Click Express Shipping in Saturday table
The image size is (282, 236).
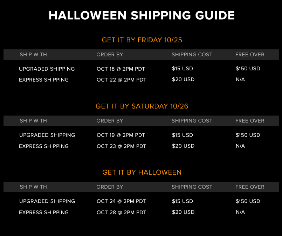44,146
